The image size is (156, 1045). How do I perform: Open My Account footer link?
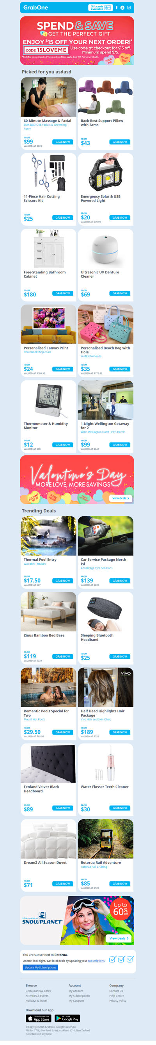coord(76,991)
